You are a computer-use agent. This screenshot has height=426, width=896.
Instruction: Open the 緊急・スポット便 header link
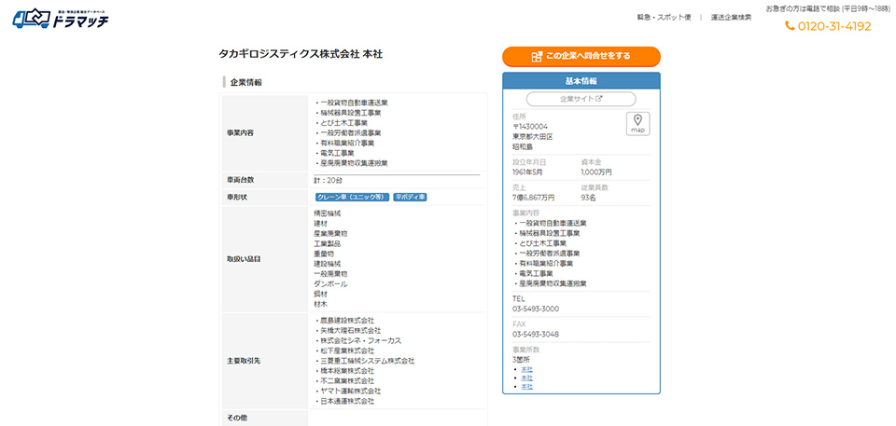pos(664,17)
